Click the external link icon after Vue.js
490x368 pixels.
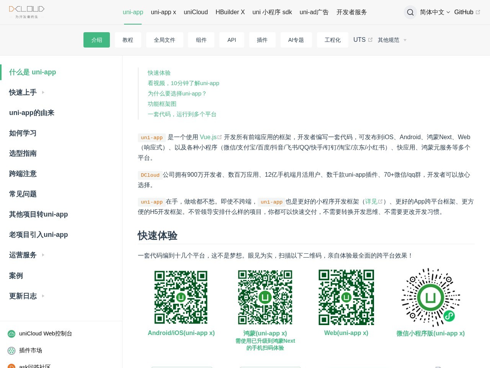(x=220, y=137)
